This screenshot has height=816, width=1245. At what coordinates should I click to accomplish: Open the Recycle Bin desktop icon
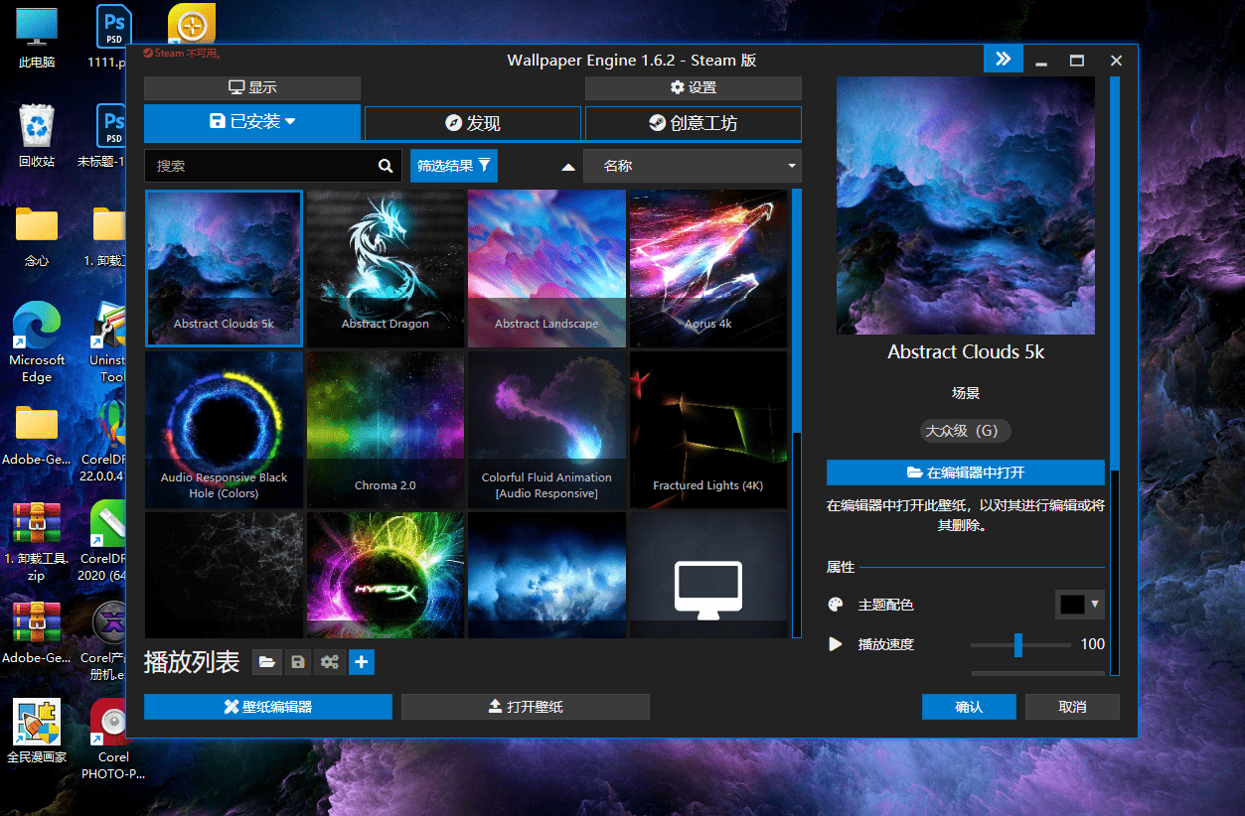(37, 136)
